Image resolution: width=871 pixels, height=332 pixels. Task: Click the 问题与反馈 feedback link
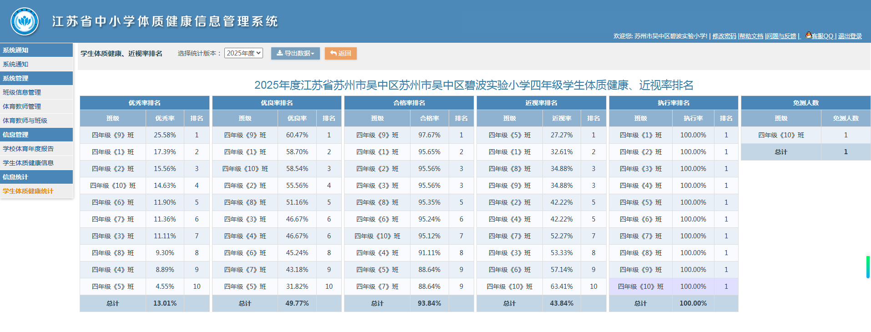click(781, 36)
